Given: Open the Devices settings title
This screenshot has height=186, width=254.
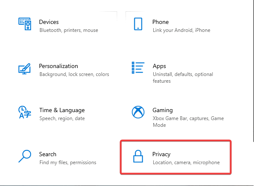Looking at the screenshot, I should pos(49,22).
